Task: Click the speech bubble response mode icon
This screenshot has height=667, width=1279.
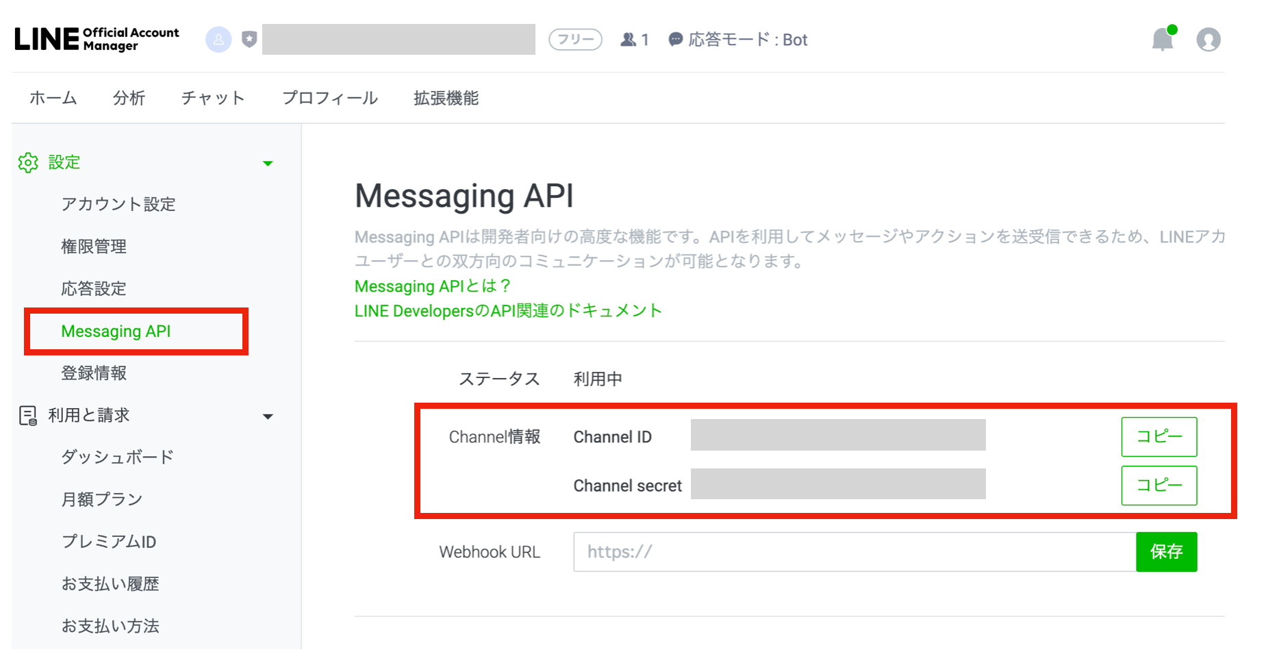Action: pyautogui.click(x=675, y=40)
